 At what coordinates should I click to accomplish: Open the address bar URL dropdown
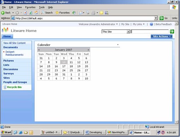(156, 18)
